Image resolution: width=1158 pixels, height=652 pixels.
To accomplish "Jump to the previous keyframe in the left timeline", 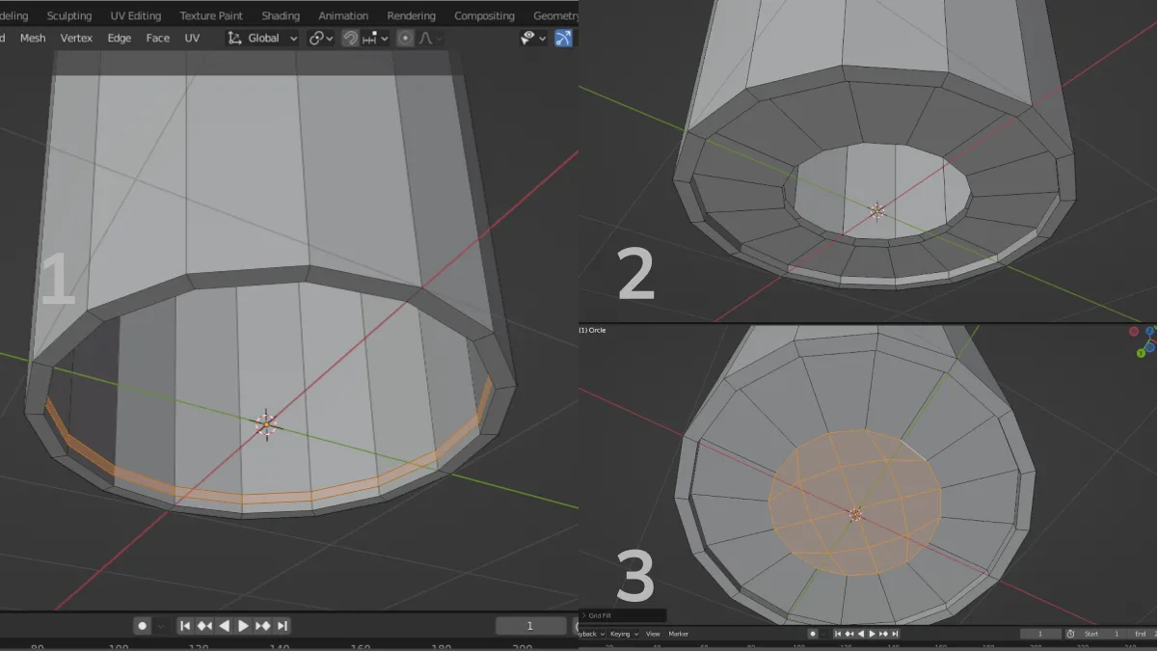I will pos(204,626).
